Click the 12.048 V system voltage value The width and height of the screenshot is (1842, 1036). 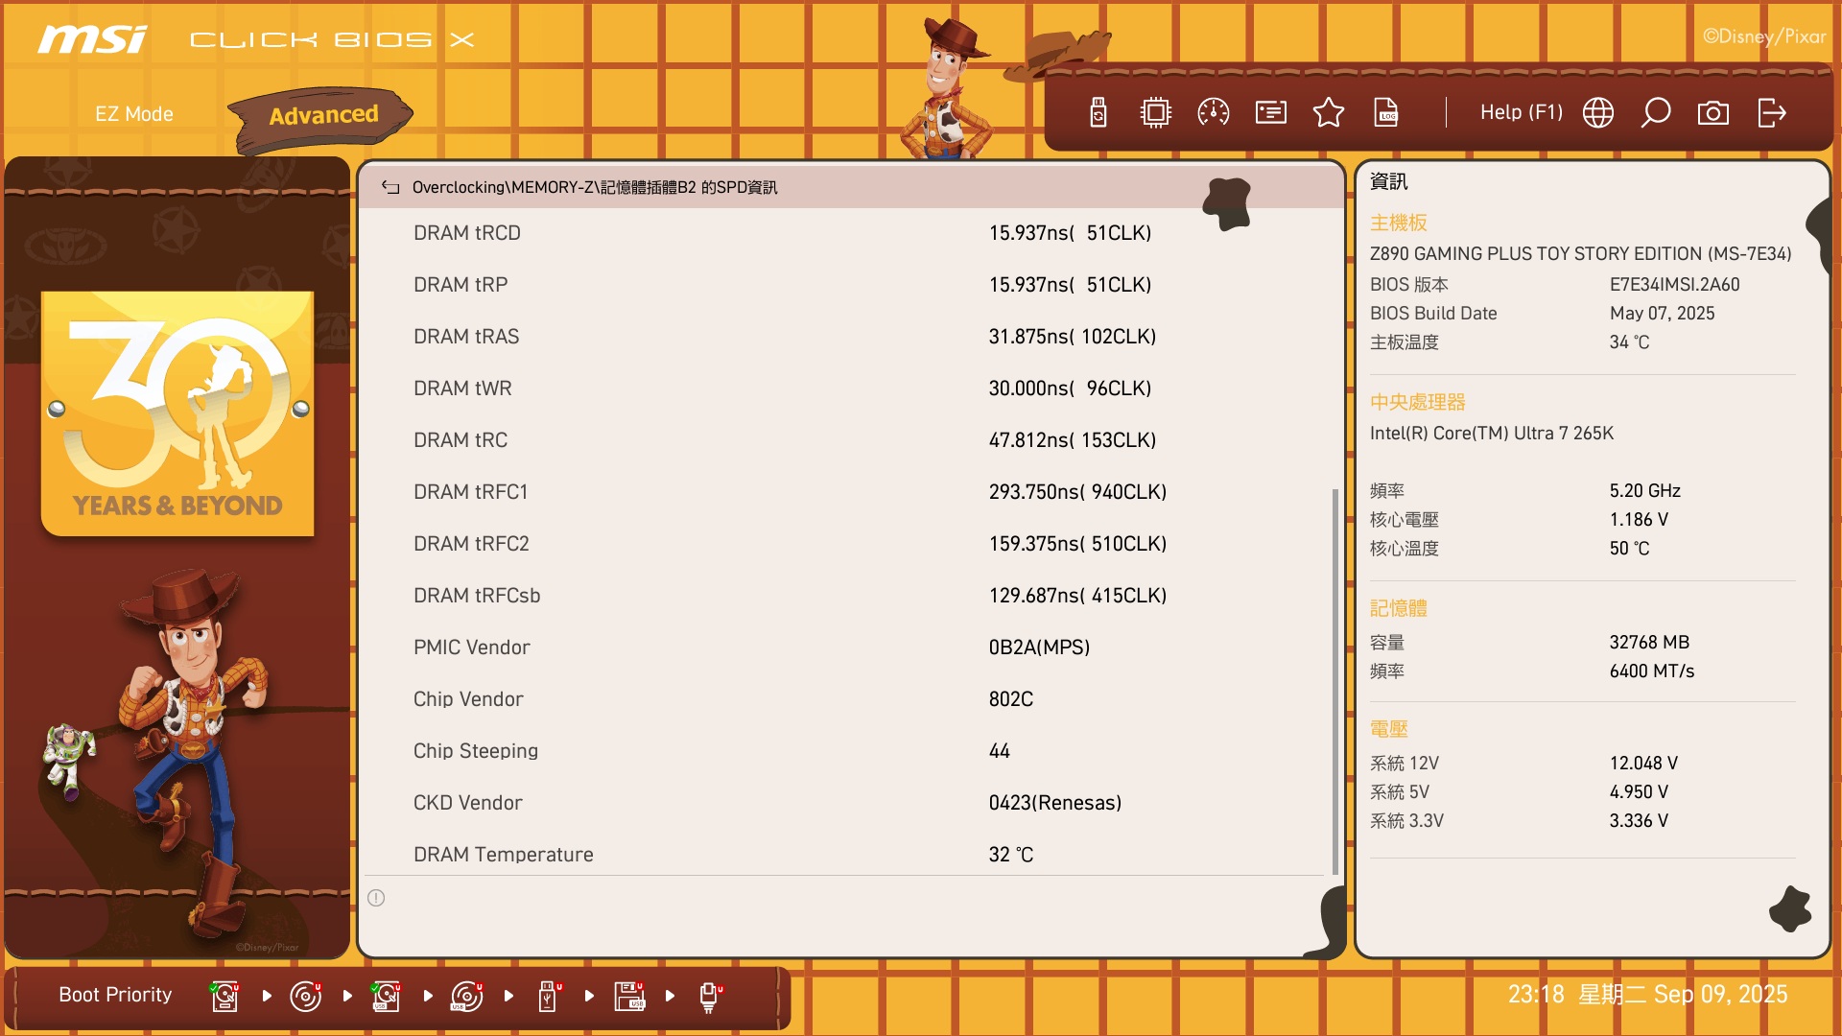point(1643,764)
